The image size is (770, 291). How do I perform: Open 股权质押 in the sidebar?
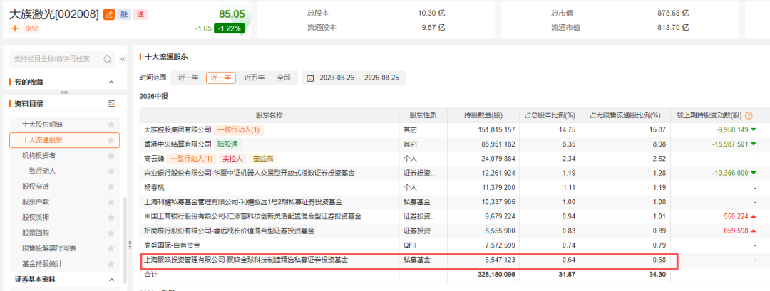point(36,217)
